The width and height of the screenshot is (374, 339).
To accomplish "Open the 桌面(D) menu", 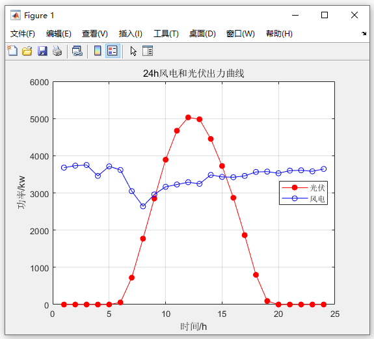I will point(202,34).
